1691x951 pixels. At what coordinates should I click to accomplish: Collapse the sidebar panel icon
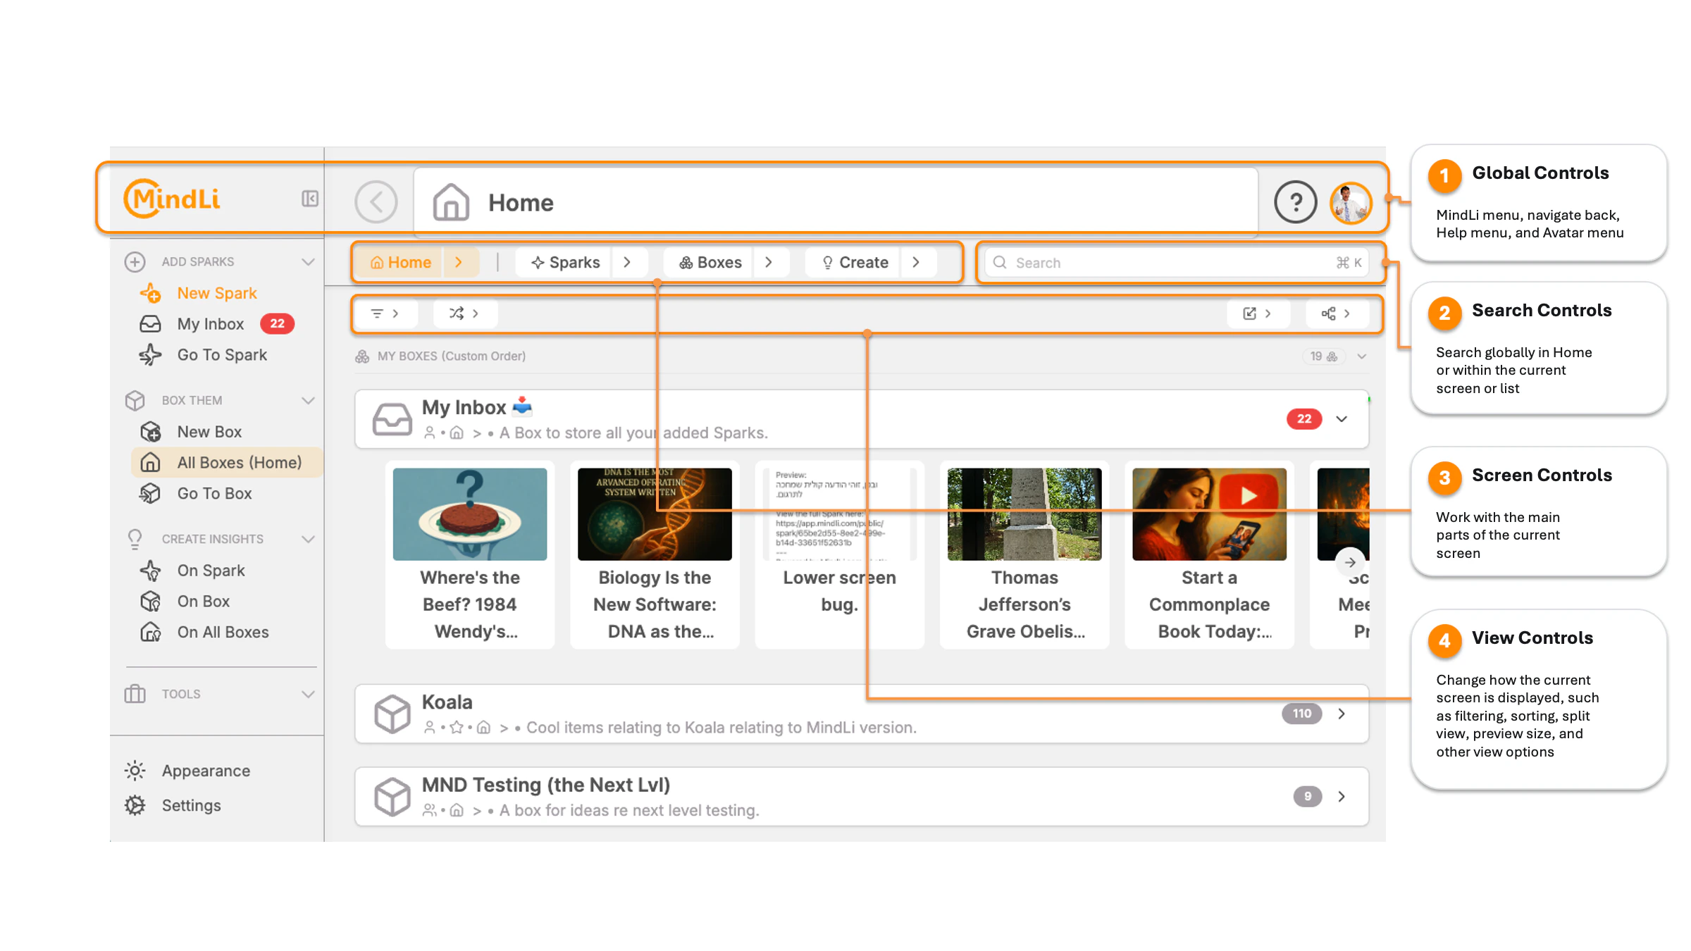click(x=309, y=199)
